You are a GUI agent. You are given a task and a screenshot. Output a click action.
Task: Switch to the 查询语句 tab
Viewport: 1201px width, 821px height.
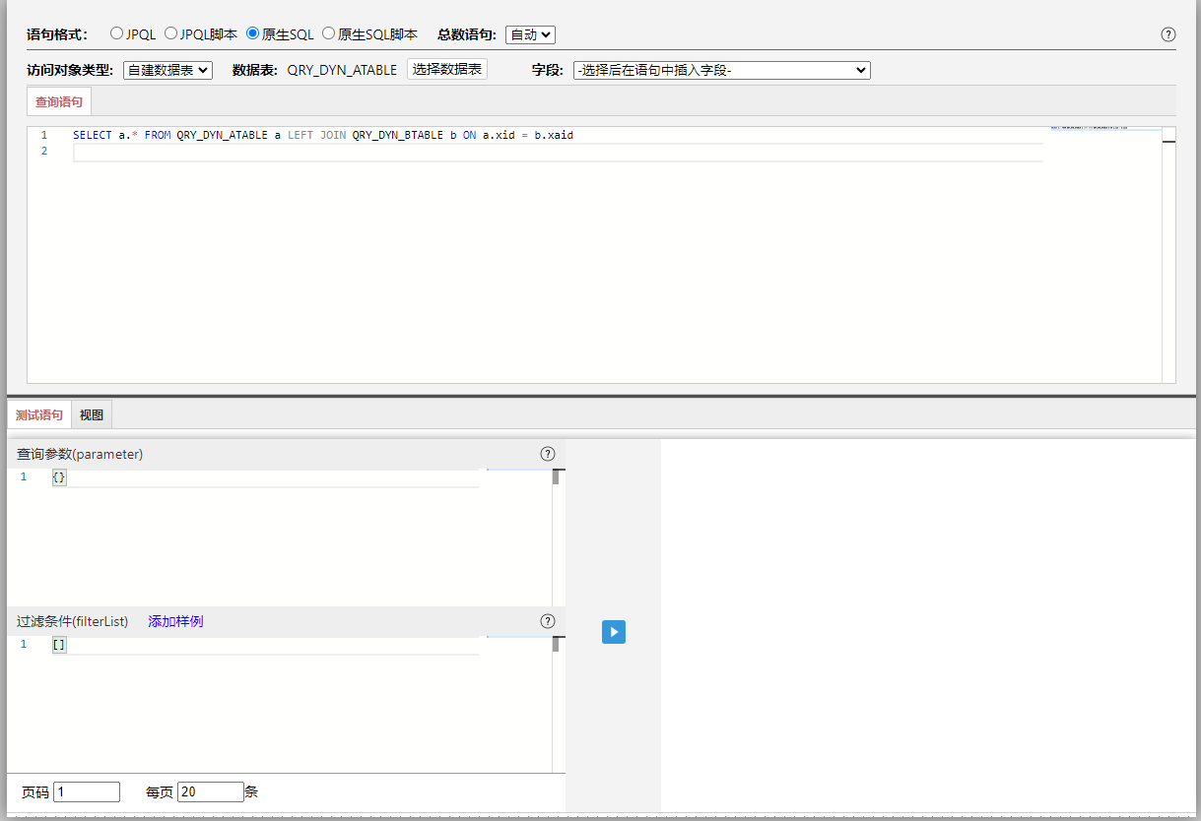pyautogui.click(x=59, y=101)
